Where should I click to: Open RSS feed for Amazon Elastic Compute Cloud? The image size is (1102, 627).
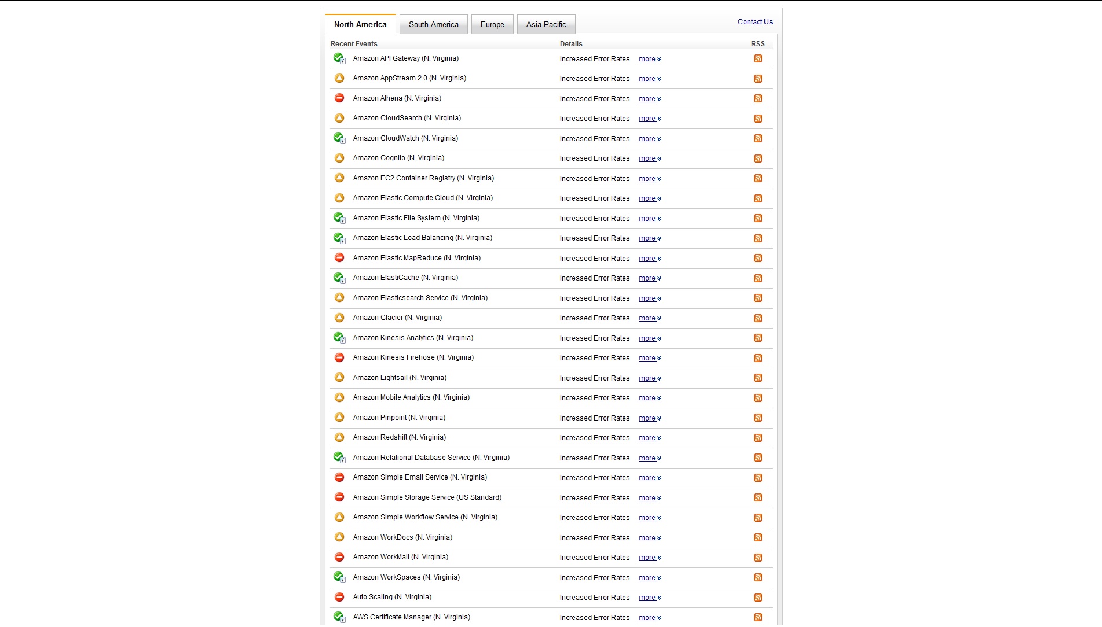pos(757,198)
